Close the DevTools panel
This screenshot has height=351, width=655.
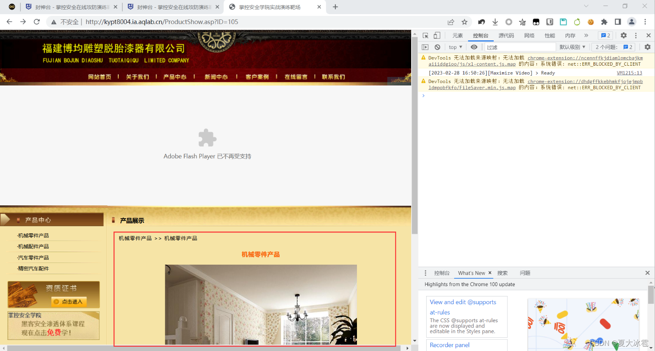click(x=649, y=36)
